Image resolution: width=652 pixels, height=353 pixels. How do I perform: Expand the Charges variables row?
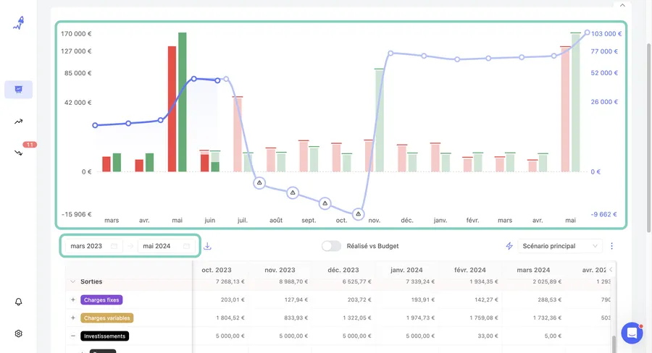pos(72,318)
